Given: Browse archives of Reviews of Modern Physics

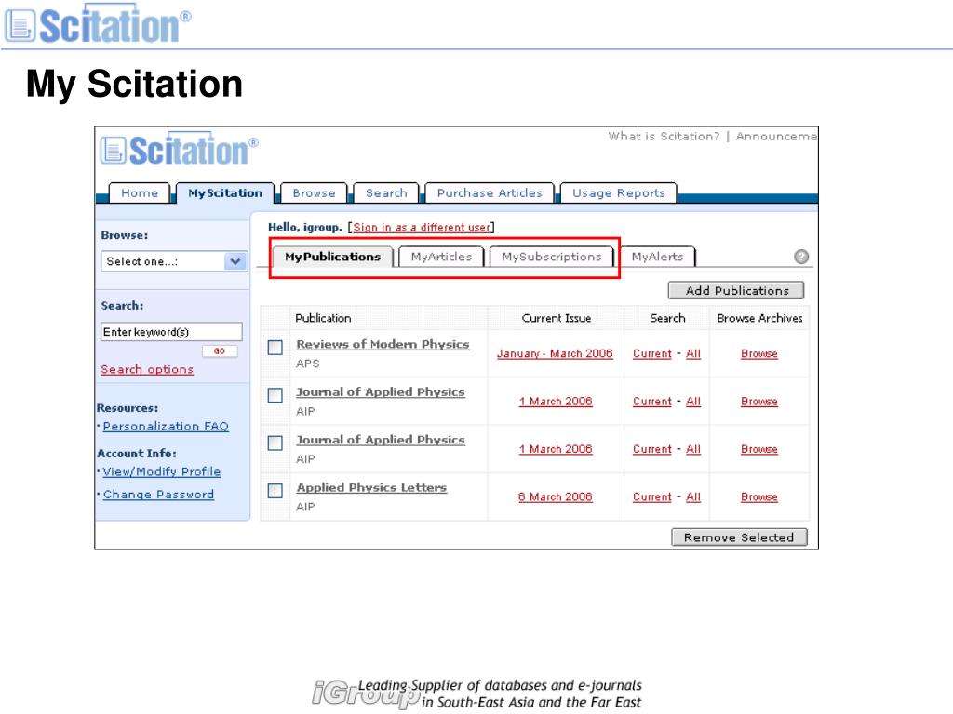Looking at the screenshot, I should [x=759, y=353].
